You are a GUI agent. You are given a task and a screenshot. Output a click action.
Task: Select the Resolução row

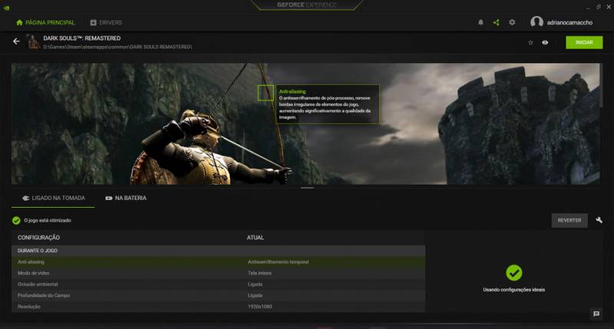[218, 307]
